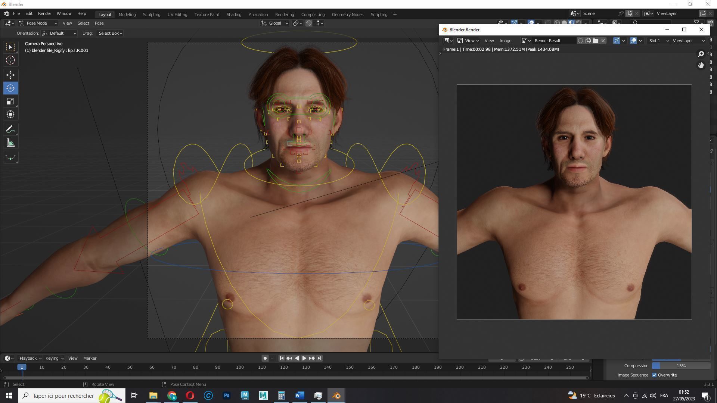Choose the Measure tool
Screen dimensions: 717x403
click(x=10, y=143)
